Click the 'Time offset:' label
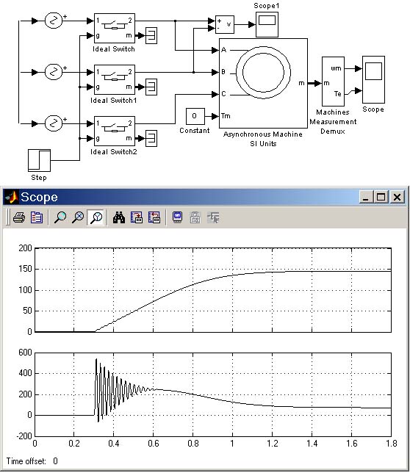410x473 pixels. click(26, 461)
